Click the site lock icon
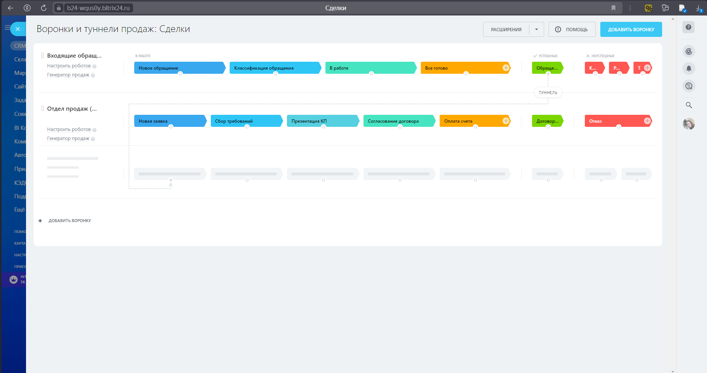707x373 pixels. coord(58,8)
